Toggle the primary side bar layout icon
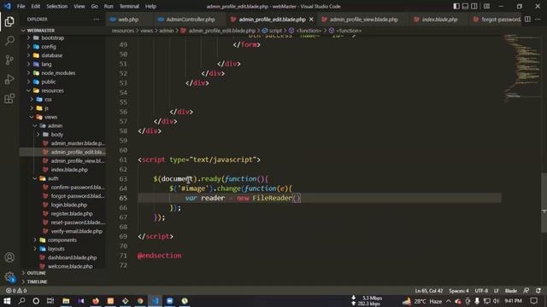 (x=456, y=6)
